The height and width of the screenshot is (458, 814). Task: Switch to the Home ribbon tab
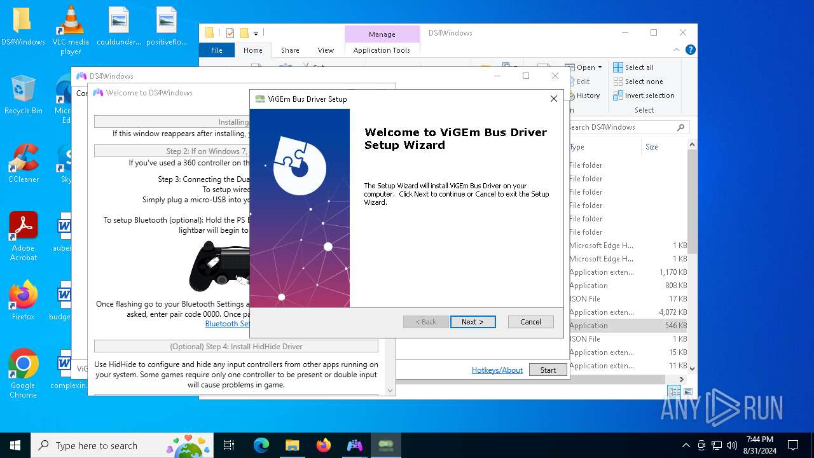(252, 50)
